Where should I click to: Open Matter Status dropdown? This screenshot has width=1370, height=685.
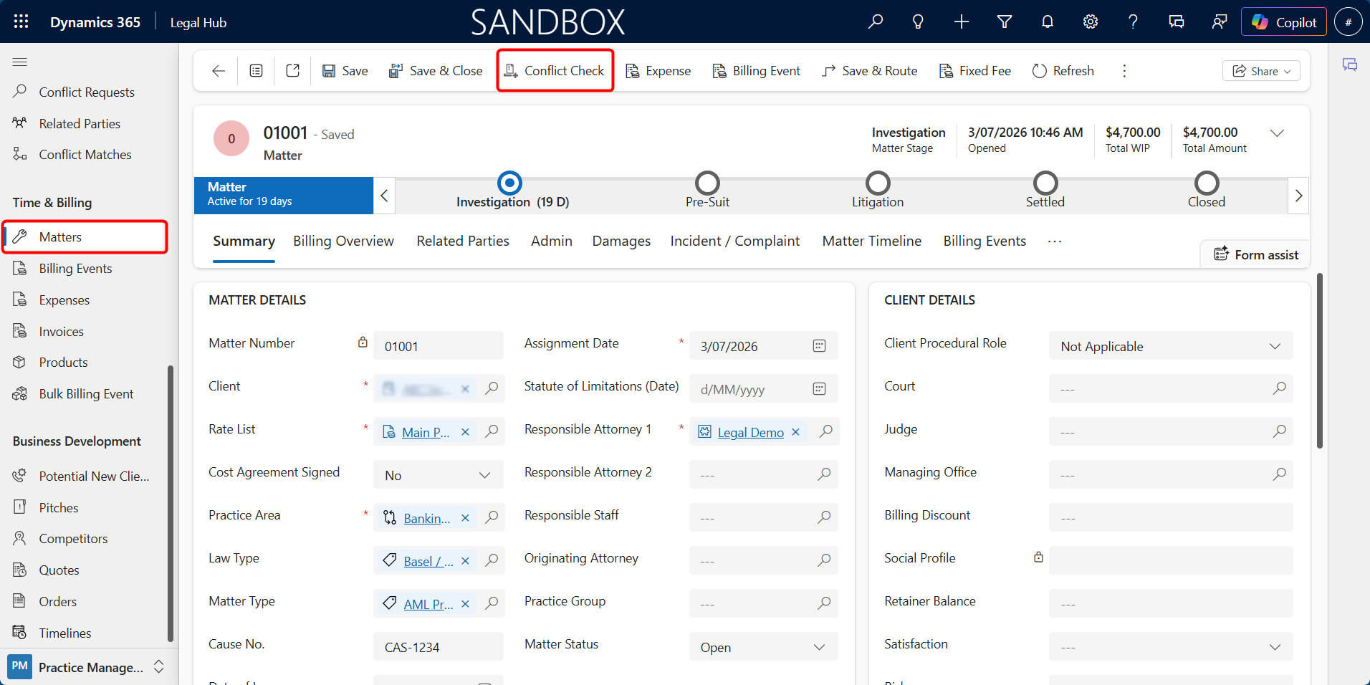point(763,647)
